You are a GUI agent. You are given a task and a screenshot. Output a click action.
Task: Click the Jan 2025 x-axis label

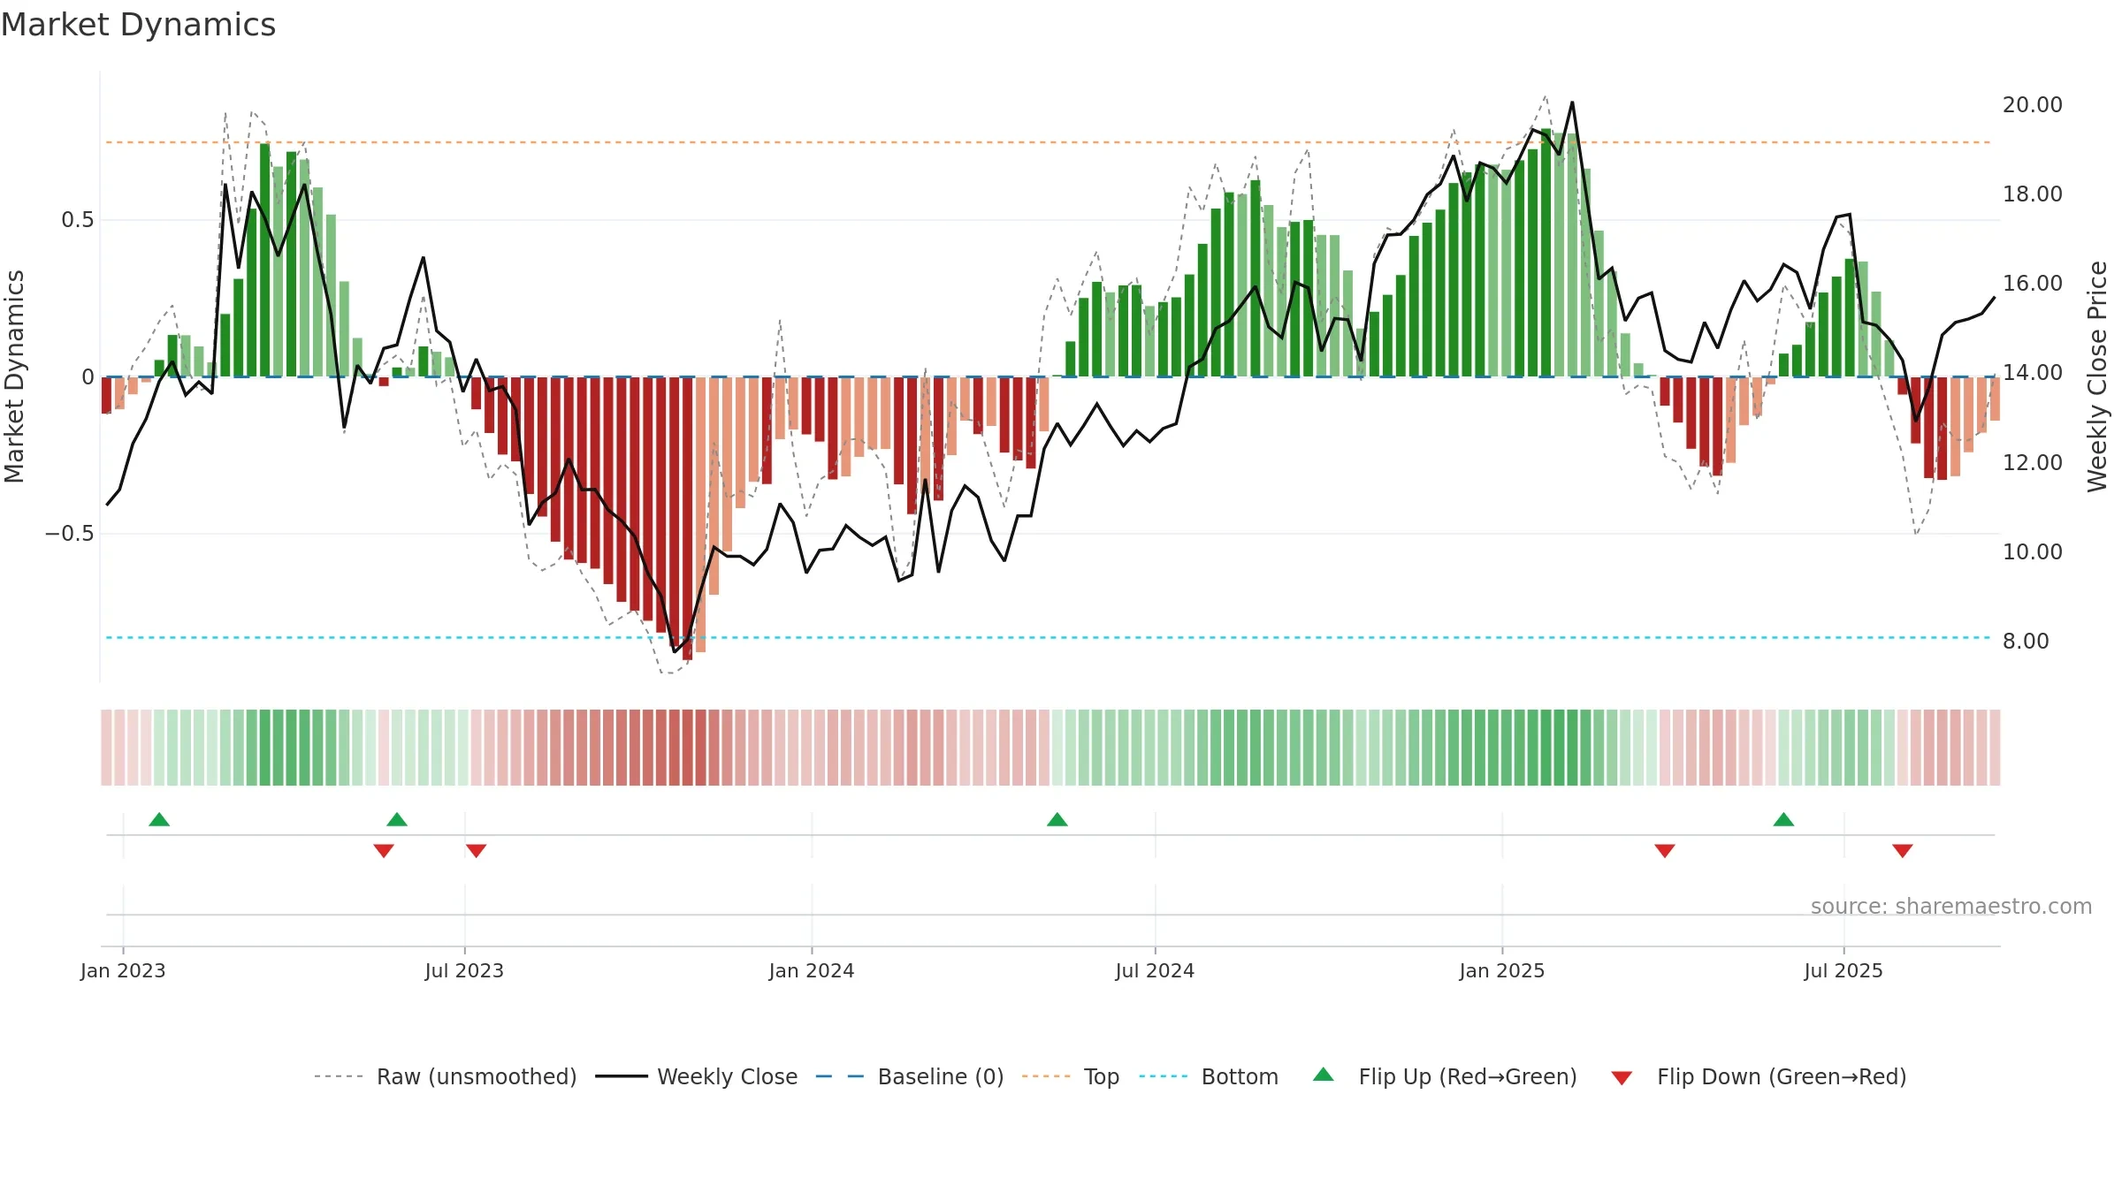tap(1502, 971)
